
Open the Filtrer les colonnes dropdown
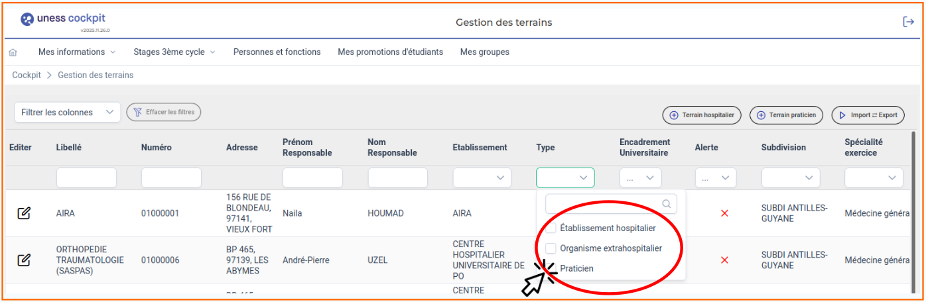point(67,113)
